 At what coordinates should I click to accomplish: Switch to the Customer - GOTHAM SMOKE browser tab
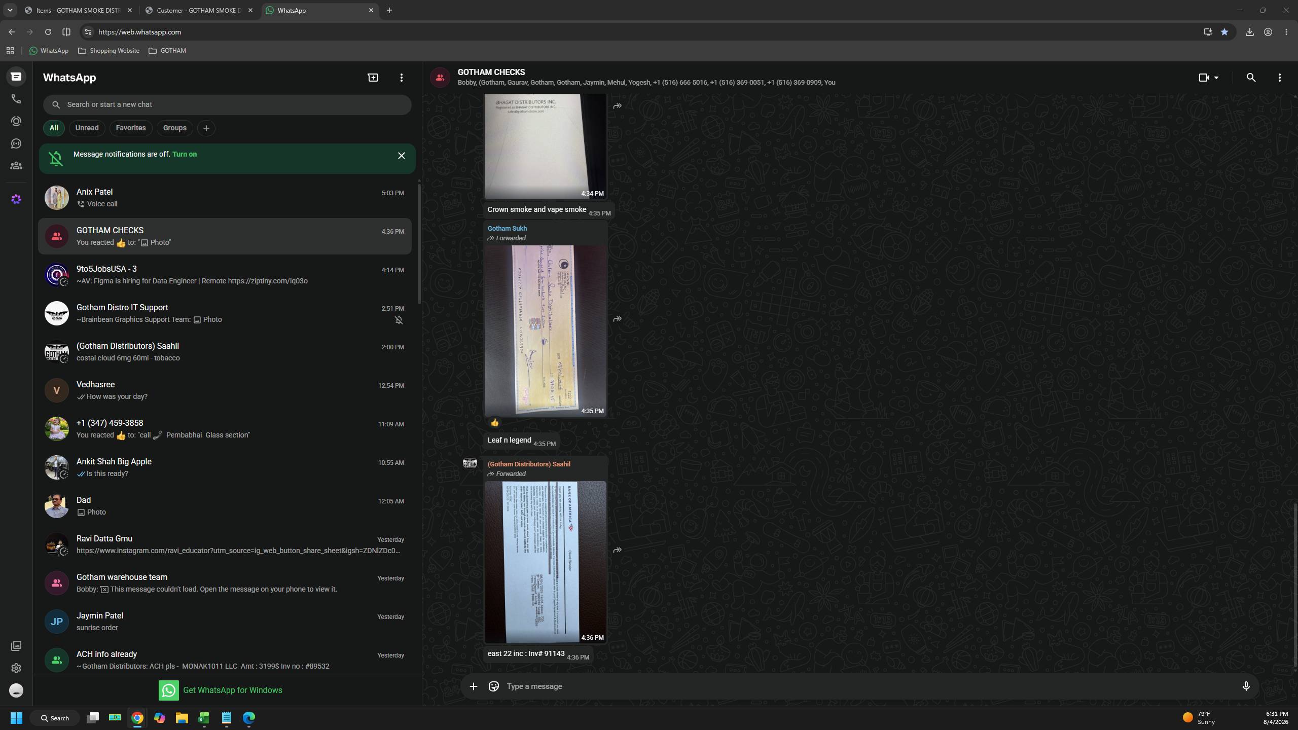click(x=199, y=10)
